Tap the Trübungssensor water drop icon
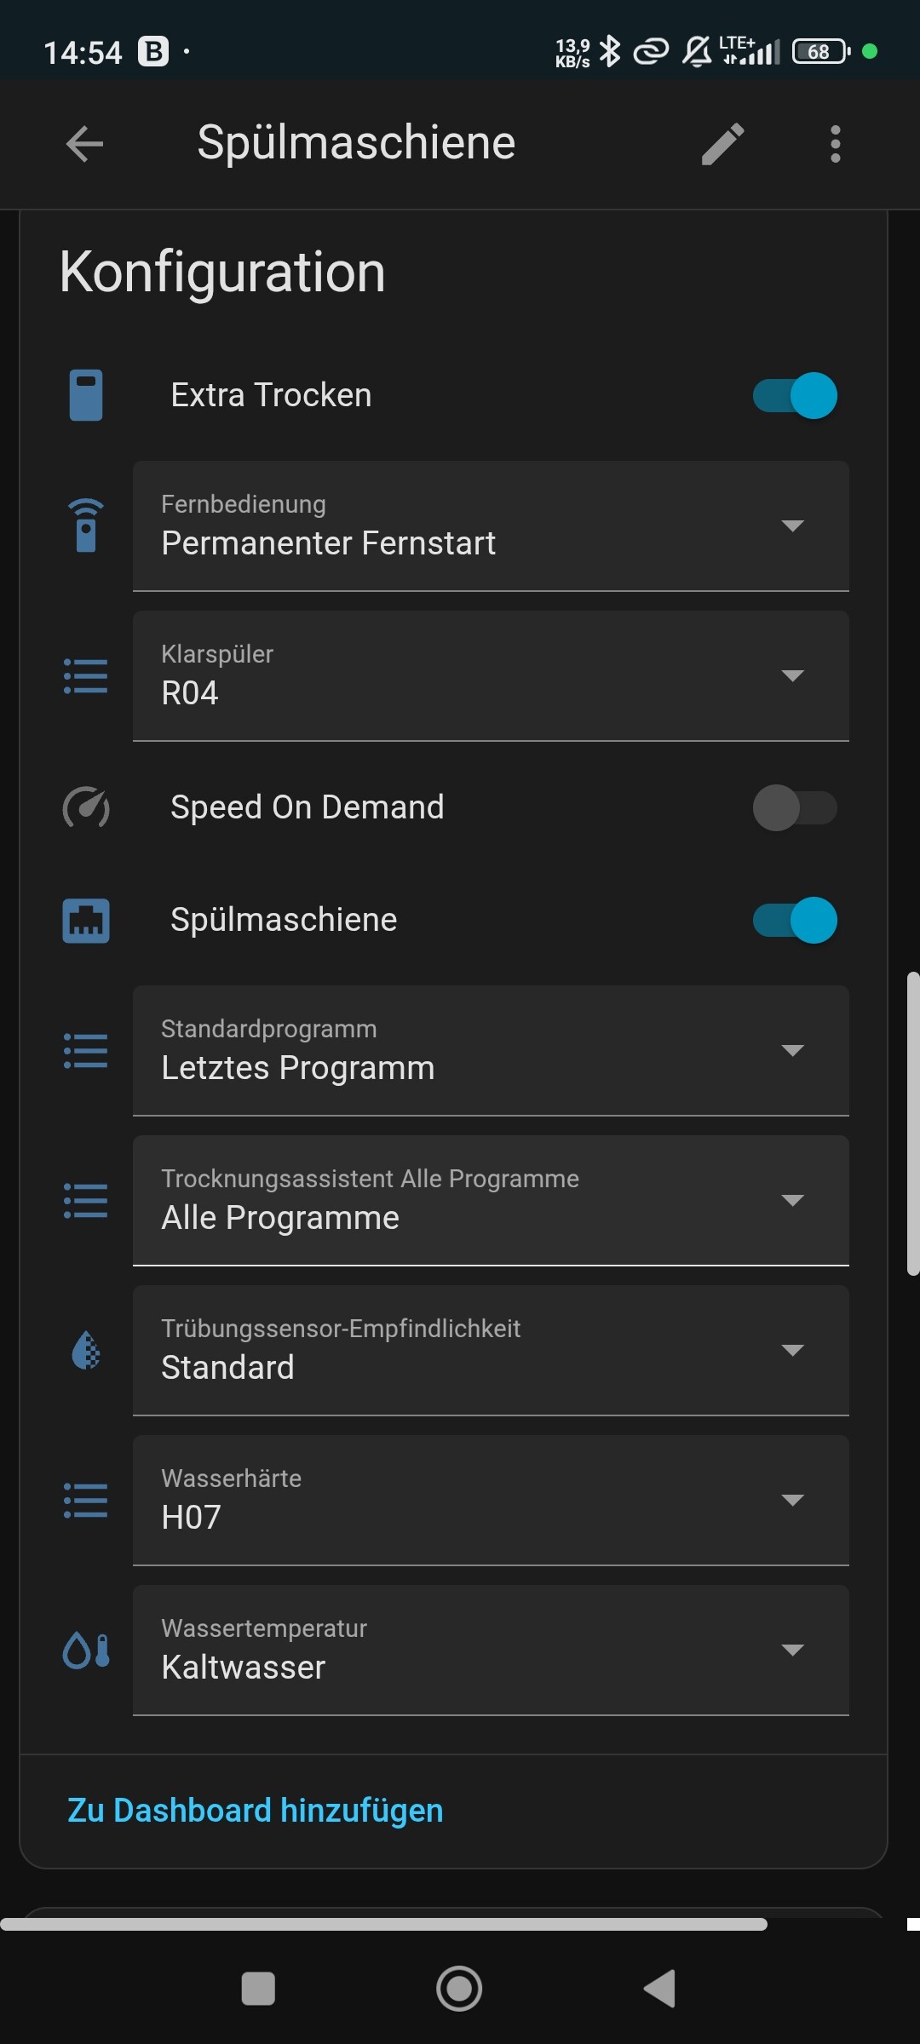The width and height of the screenshot is (920, 2044). point(86,1350)
